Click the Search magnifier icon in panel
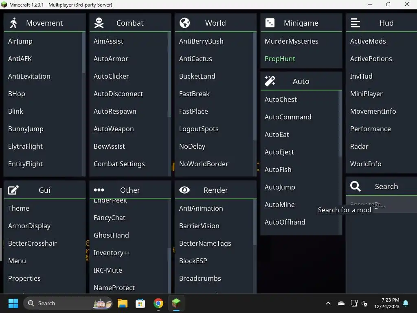This screenshot has width=417, height=313. tap(355, 186)
